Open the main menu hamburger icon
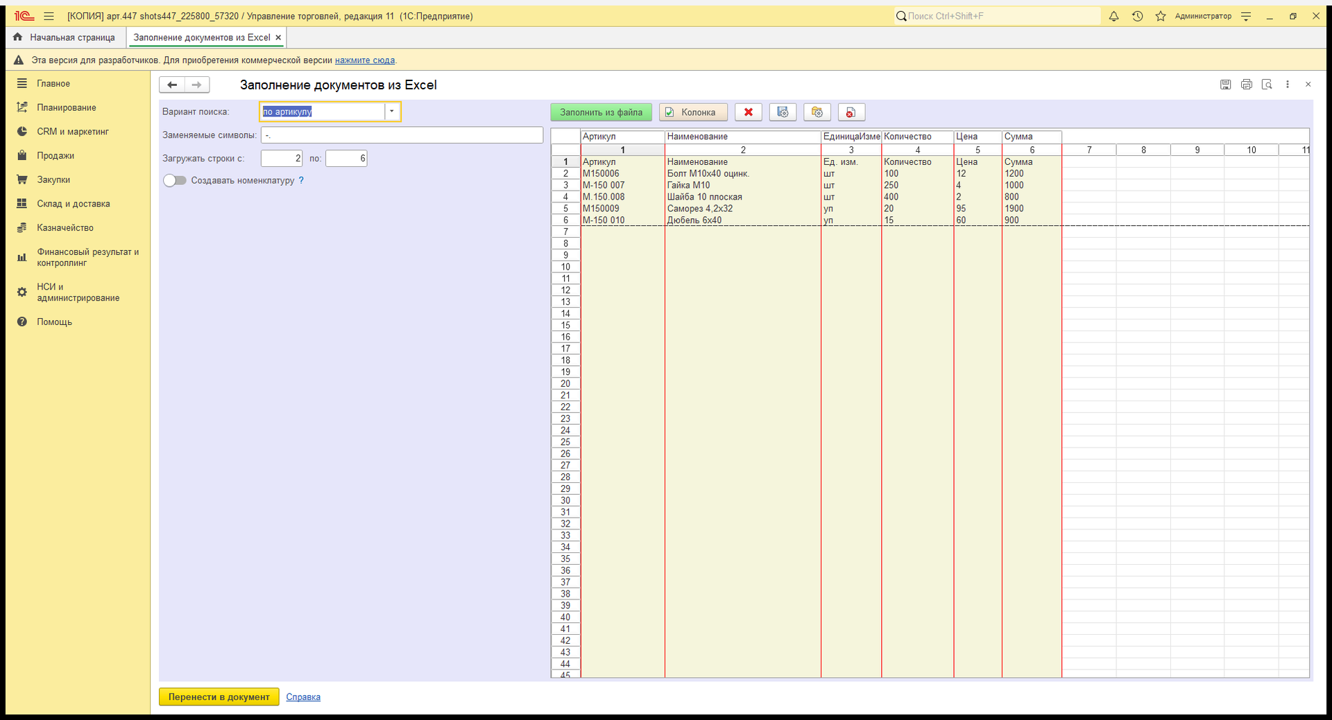 (49, 16)
